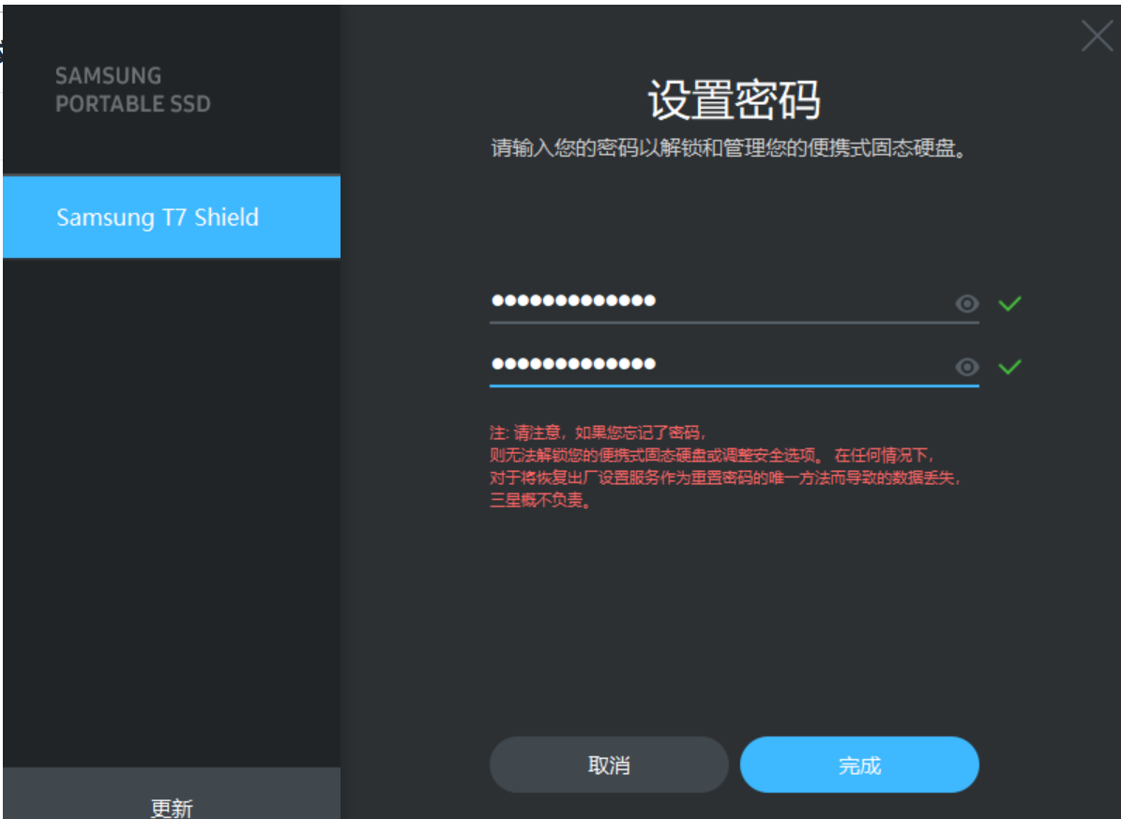This screenshot has width=1121, height=819.
Task: Show characters in the confirm password field
Action: tap(966, 367)
